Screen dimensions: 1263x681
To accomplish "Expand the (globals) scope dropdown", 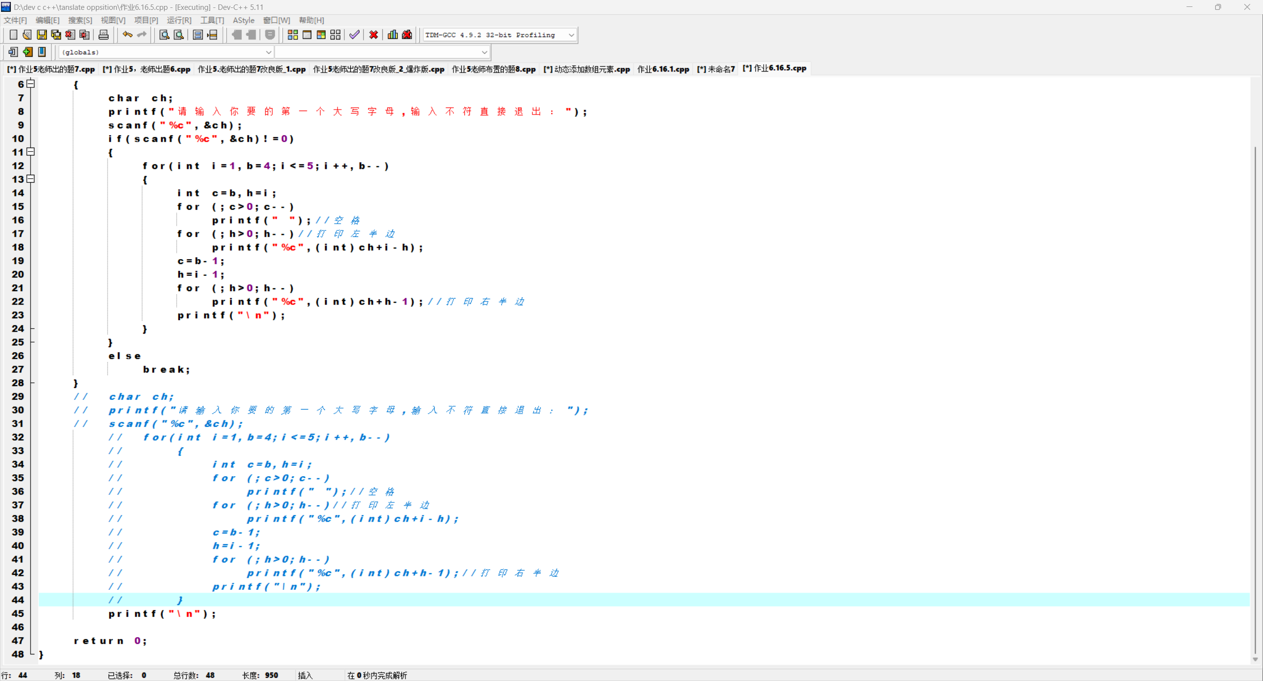I will pyautogui.click(x=268, y=52).
